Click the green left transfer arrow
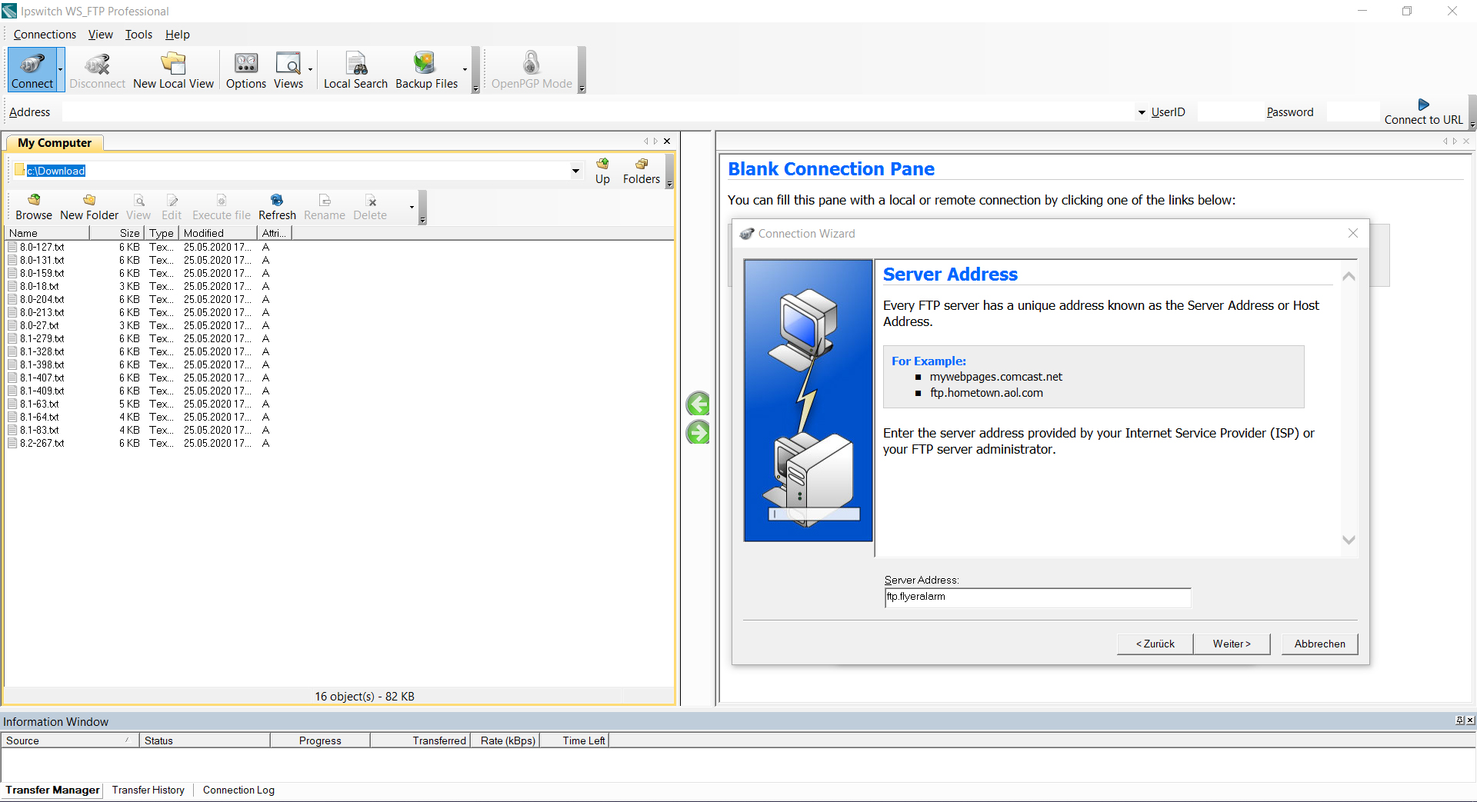Viewport: 1477px width, 802px height. click(698, 404)
